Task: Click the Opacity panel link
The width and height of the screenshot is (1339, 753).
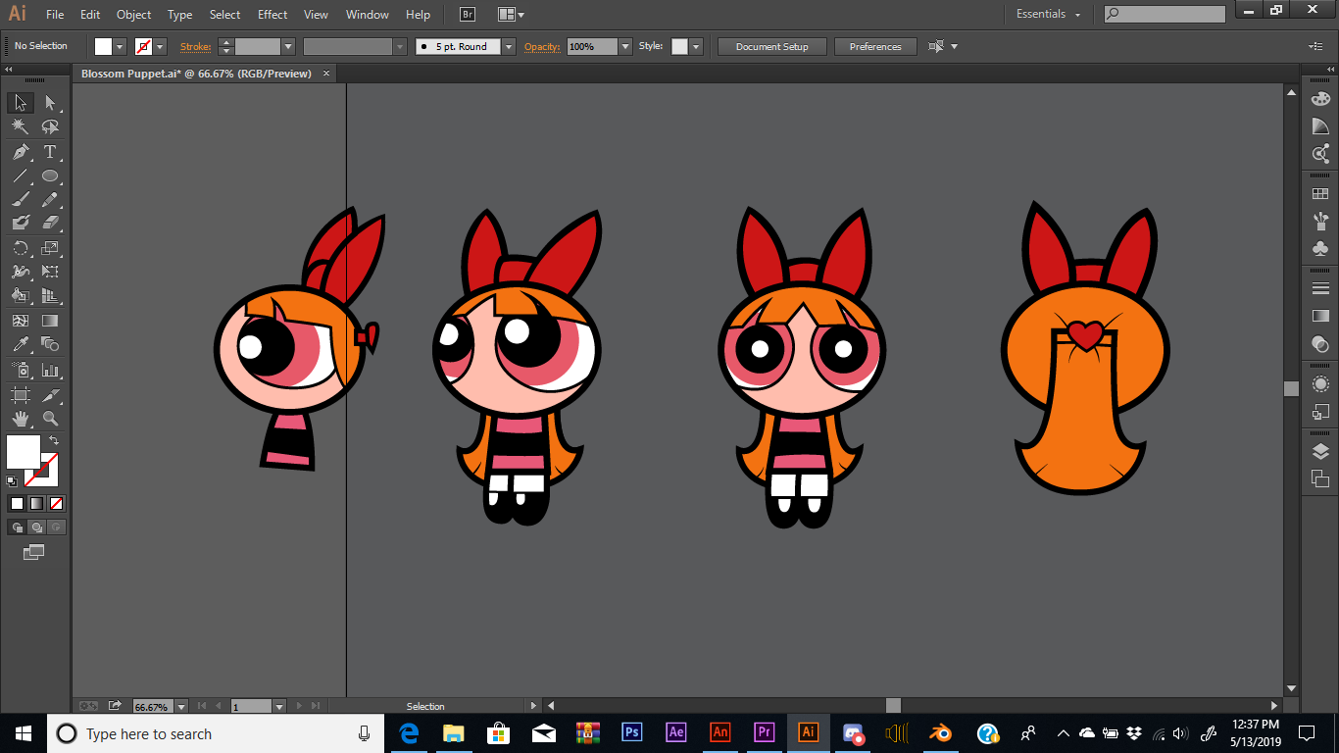Action: pyautogui.click(x=541, y=46)
